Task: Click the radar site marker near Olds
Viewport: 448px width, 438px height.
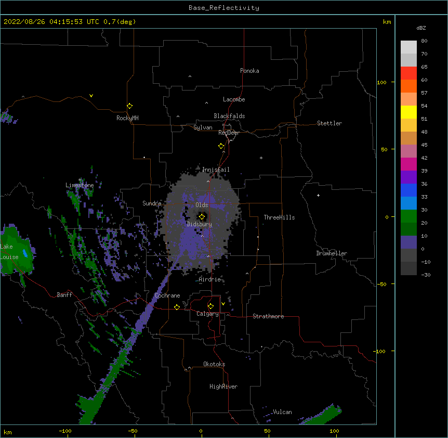Action: (202, 216)
